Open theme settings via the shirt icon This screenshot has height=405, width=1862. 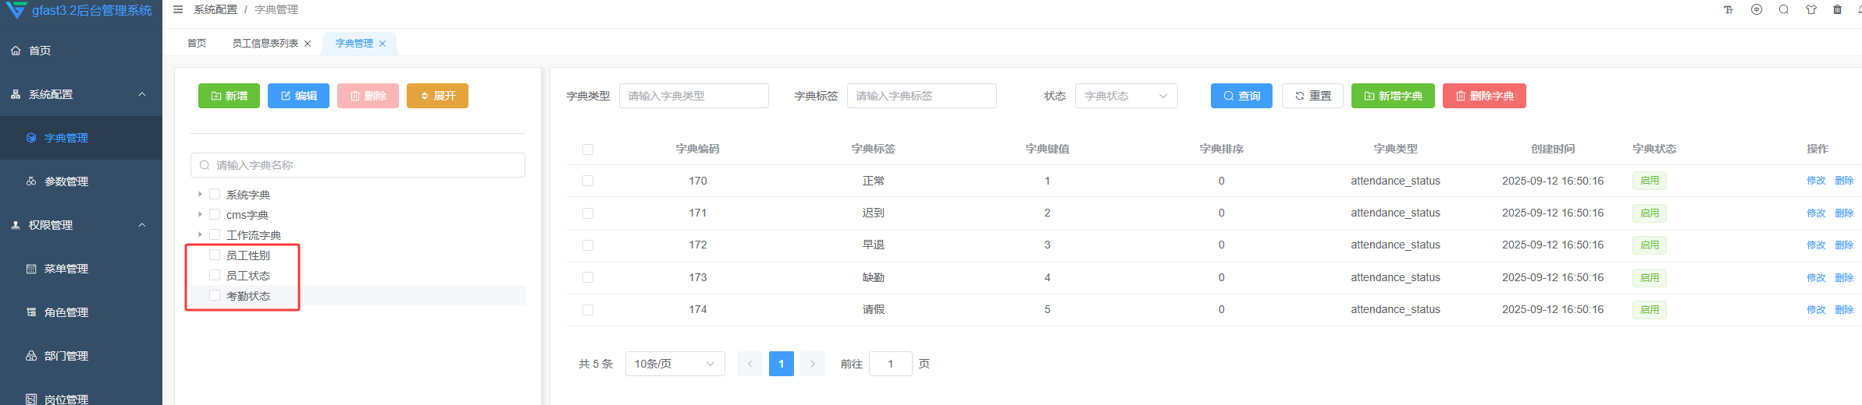point(1811,10)
